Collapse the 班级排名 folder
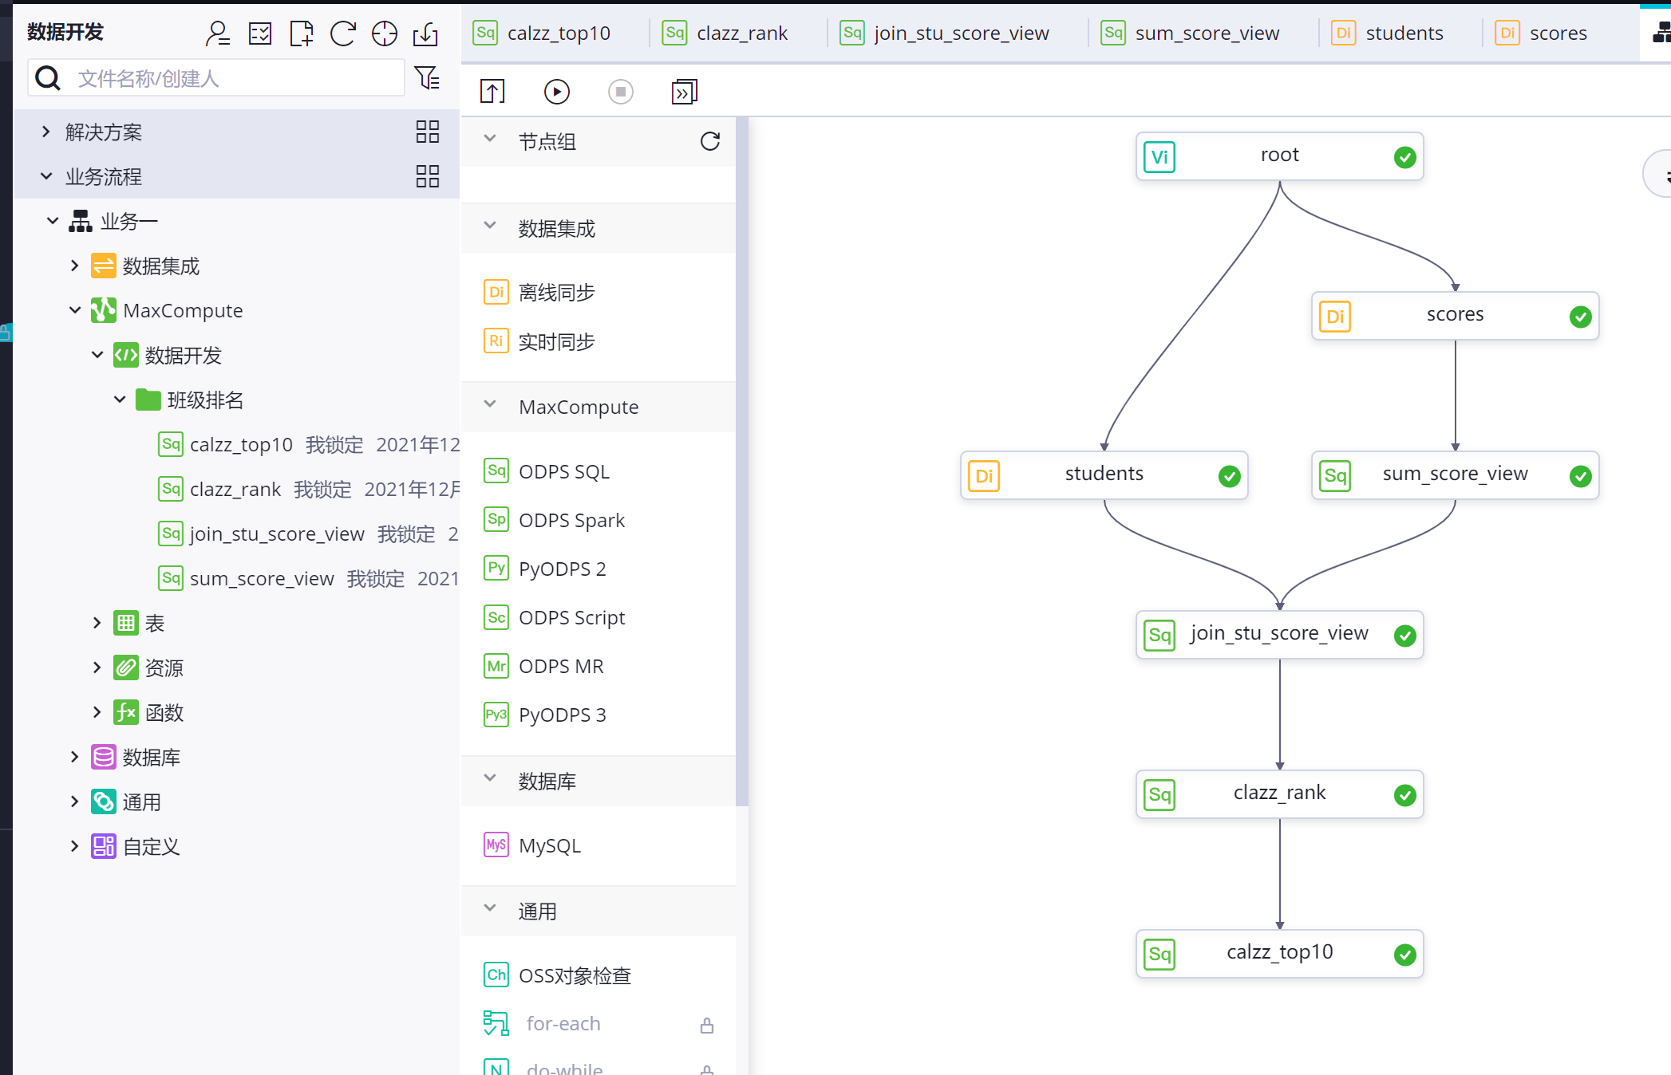The height and width of the screenshot is (1075, 1671). (120, 400)
